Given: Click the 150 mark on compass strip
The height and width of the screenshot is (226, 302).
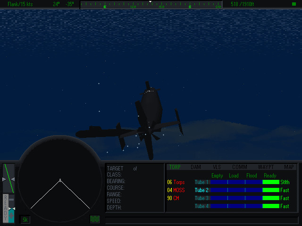Looking at the screenshot, I should pyautogui.click(x=161, y=7).
